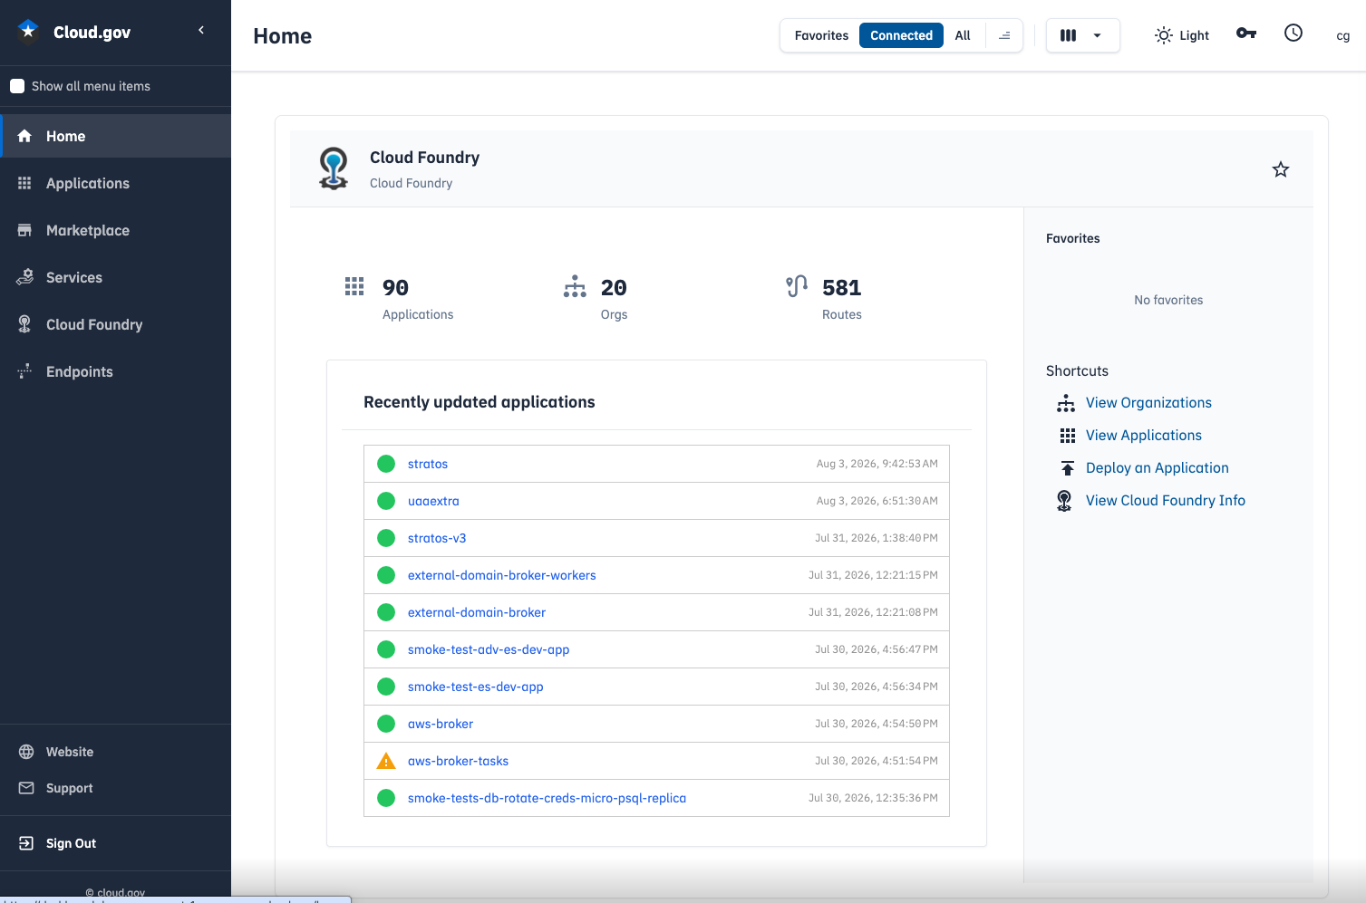This screenshot has width=1366, height=903.
Task: Click the Home house icon in sidebar
Action: pyautogui.click(x=24, y=136)
